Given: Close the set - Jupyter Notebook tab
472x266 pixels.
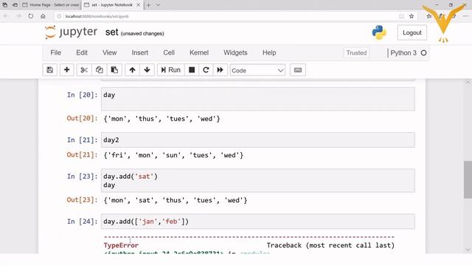Looking at the screenshot, I should pos(138,5).
